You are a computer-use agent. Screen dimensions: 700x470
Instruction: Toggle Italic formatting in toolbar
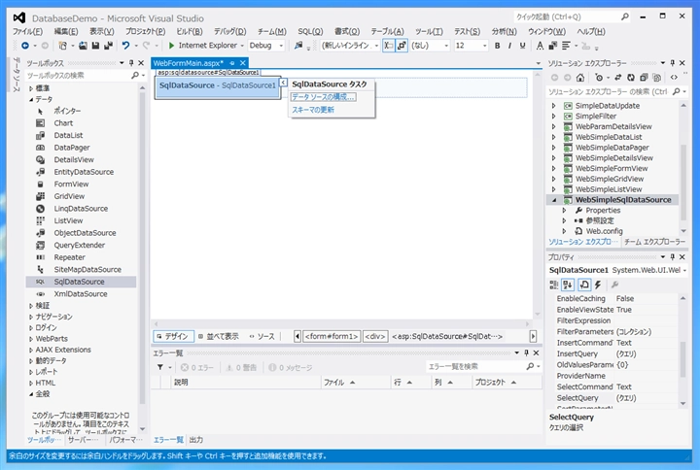point(509,46)
